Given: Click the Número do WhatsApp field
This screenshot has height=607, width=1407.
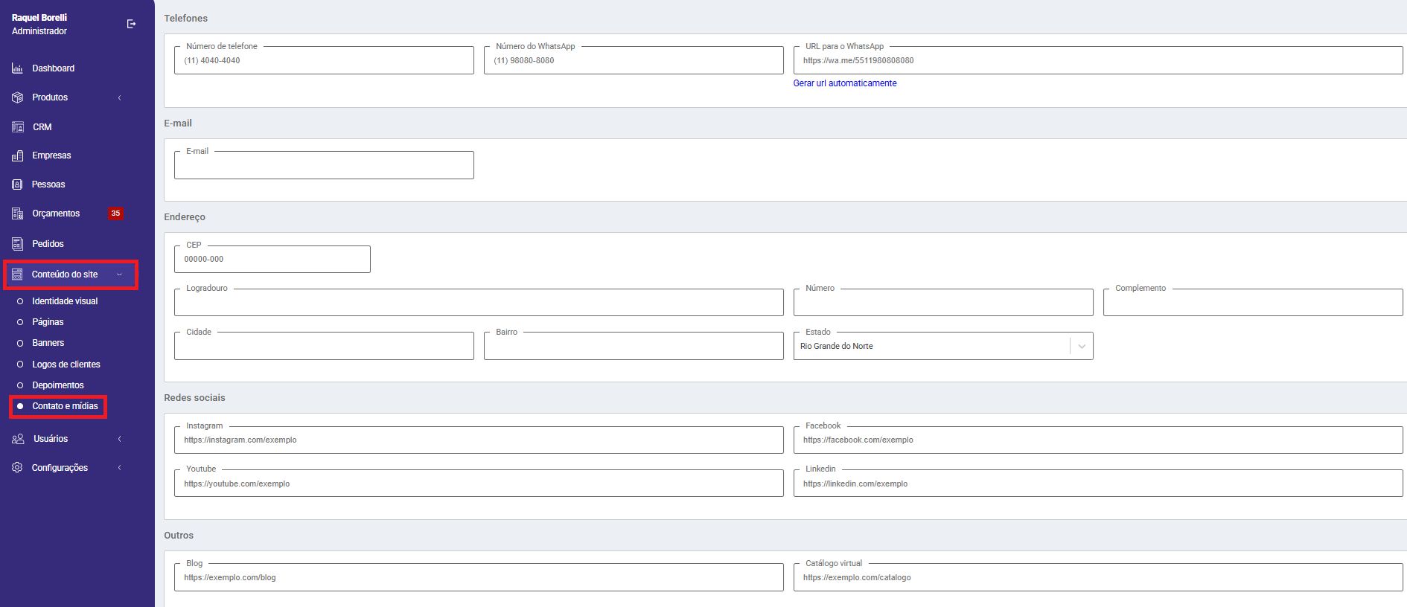Looking at the screenshot, I should point(634,60).
